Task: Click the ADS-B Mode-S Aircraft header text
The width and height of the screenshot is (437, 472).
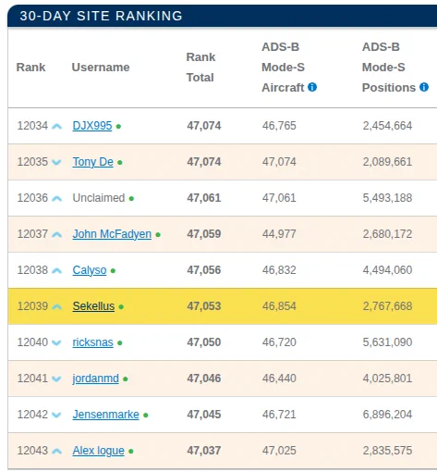Action: pos(283,68)
